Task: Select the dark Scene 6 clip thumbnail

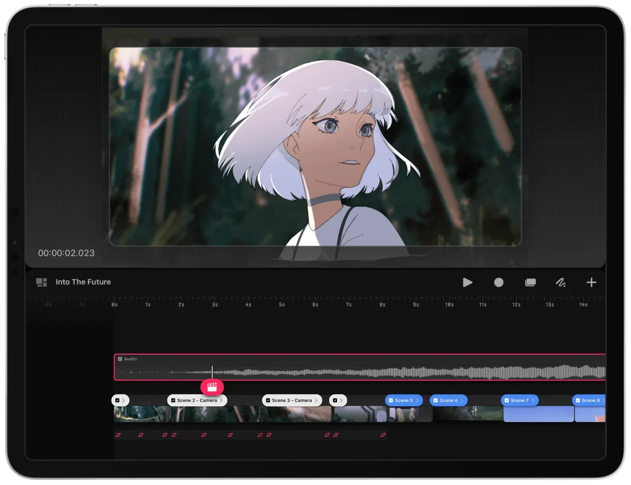Action: coord(467,414)
